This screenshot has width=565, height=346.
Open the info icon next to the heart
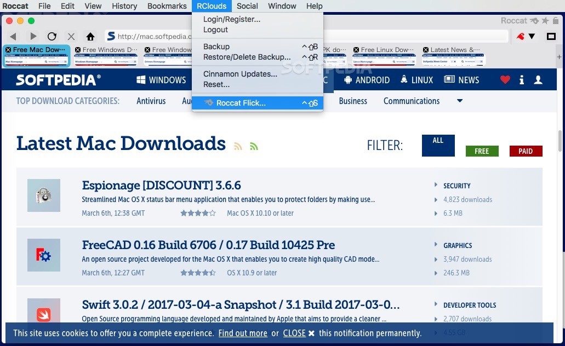521,80
